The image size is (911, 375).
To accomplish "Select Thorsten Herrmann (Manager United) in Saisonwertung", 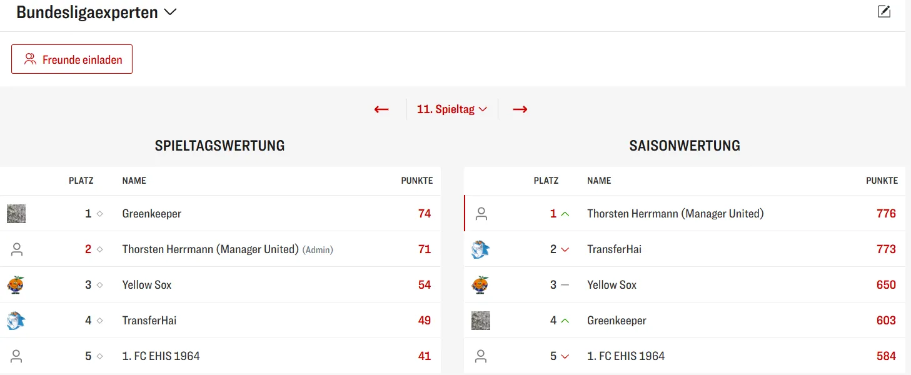I will point(675,214).
